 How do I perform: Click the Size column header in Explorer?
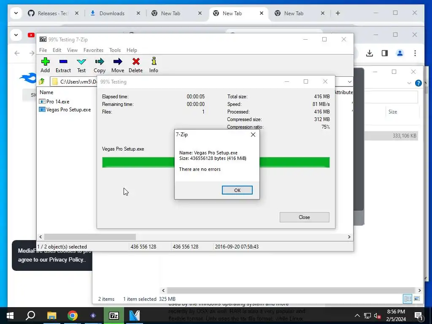393,111
